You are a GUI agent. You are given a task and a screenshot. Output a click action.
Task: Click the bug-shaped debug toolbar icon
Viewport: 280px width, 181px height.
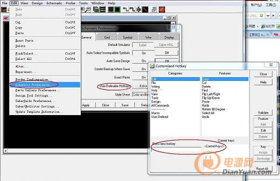[x=139, y=9]
